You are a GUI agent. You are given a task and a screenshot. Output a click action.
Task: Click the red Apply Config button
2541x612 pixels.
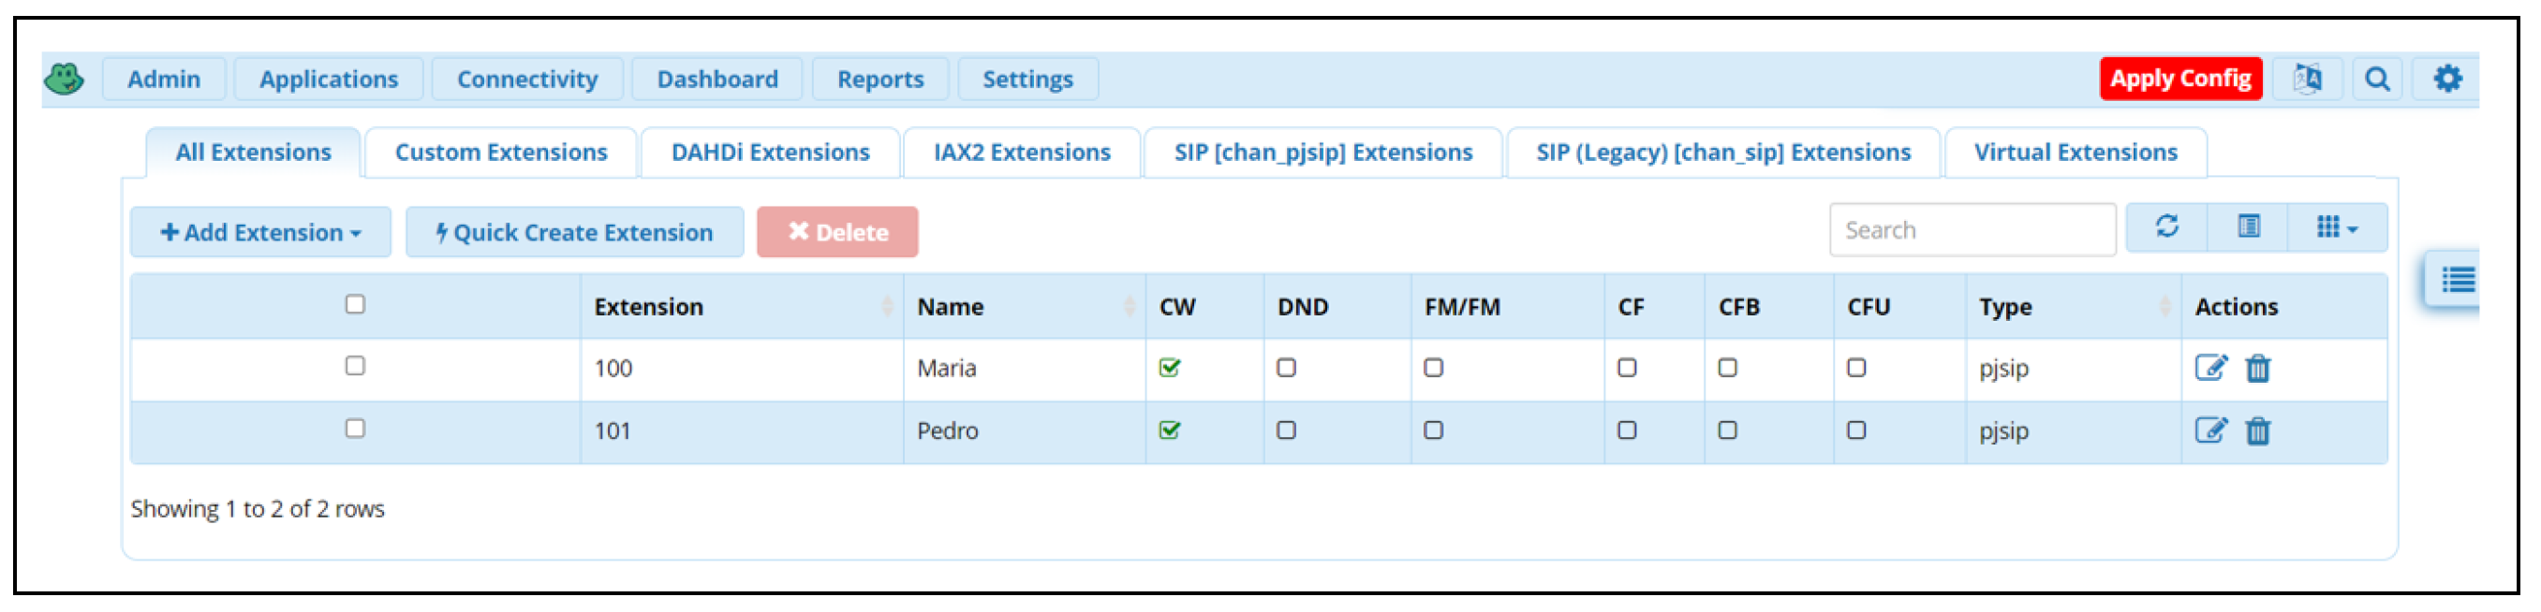tap(2180, 79)
